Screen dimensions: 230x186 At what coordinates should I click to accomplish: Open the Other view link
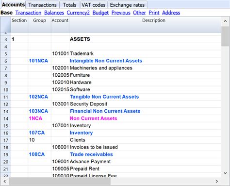tap(139, 13)
